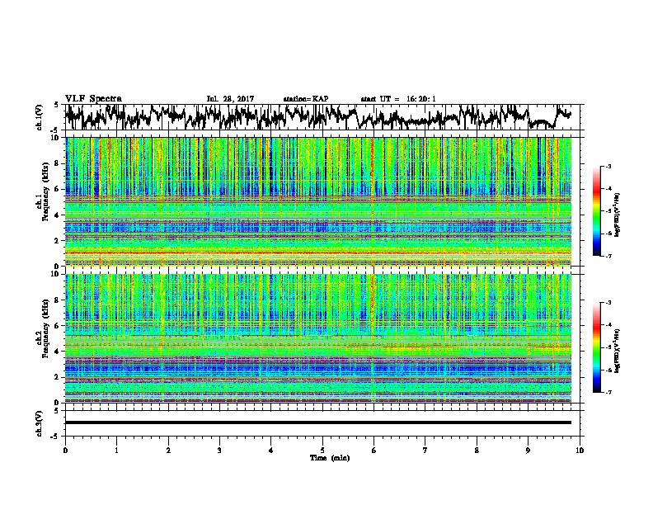Click the "start UT = 16:20:1" text

click(398, 99)
